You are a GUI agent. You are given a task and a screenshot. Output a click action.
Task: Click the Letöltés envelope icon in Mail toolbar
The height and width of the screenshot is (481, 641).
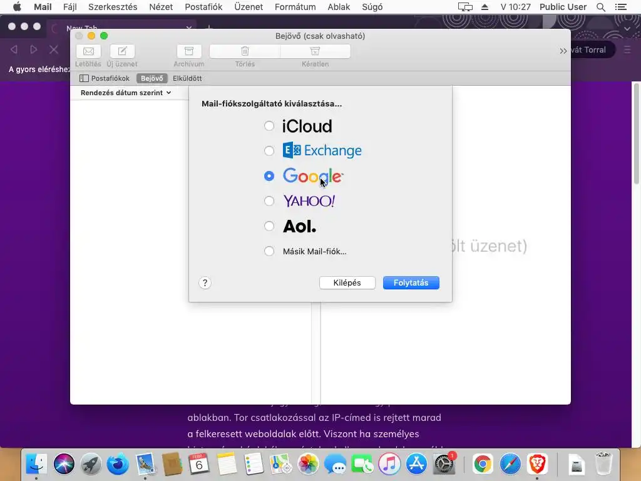point(88,51)
